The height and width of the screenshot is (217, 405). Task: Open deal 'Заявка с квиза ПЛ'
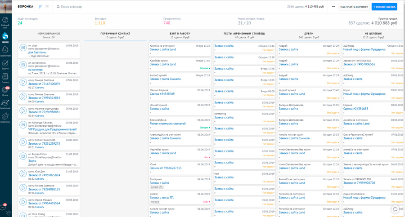(162, 198)
